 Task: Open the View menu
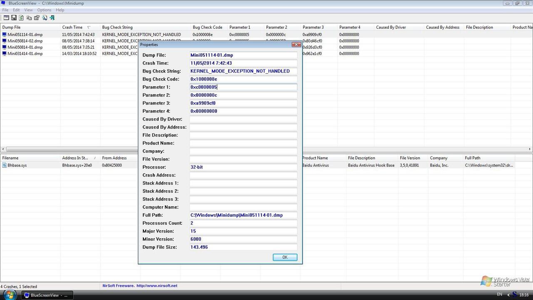click(x=28, y=10)
